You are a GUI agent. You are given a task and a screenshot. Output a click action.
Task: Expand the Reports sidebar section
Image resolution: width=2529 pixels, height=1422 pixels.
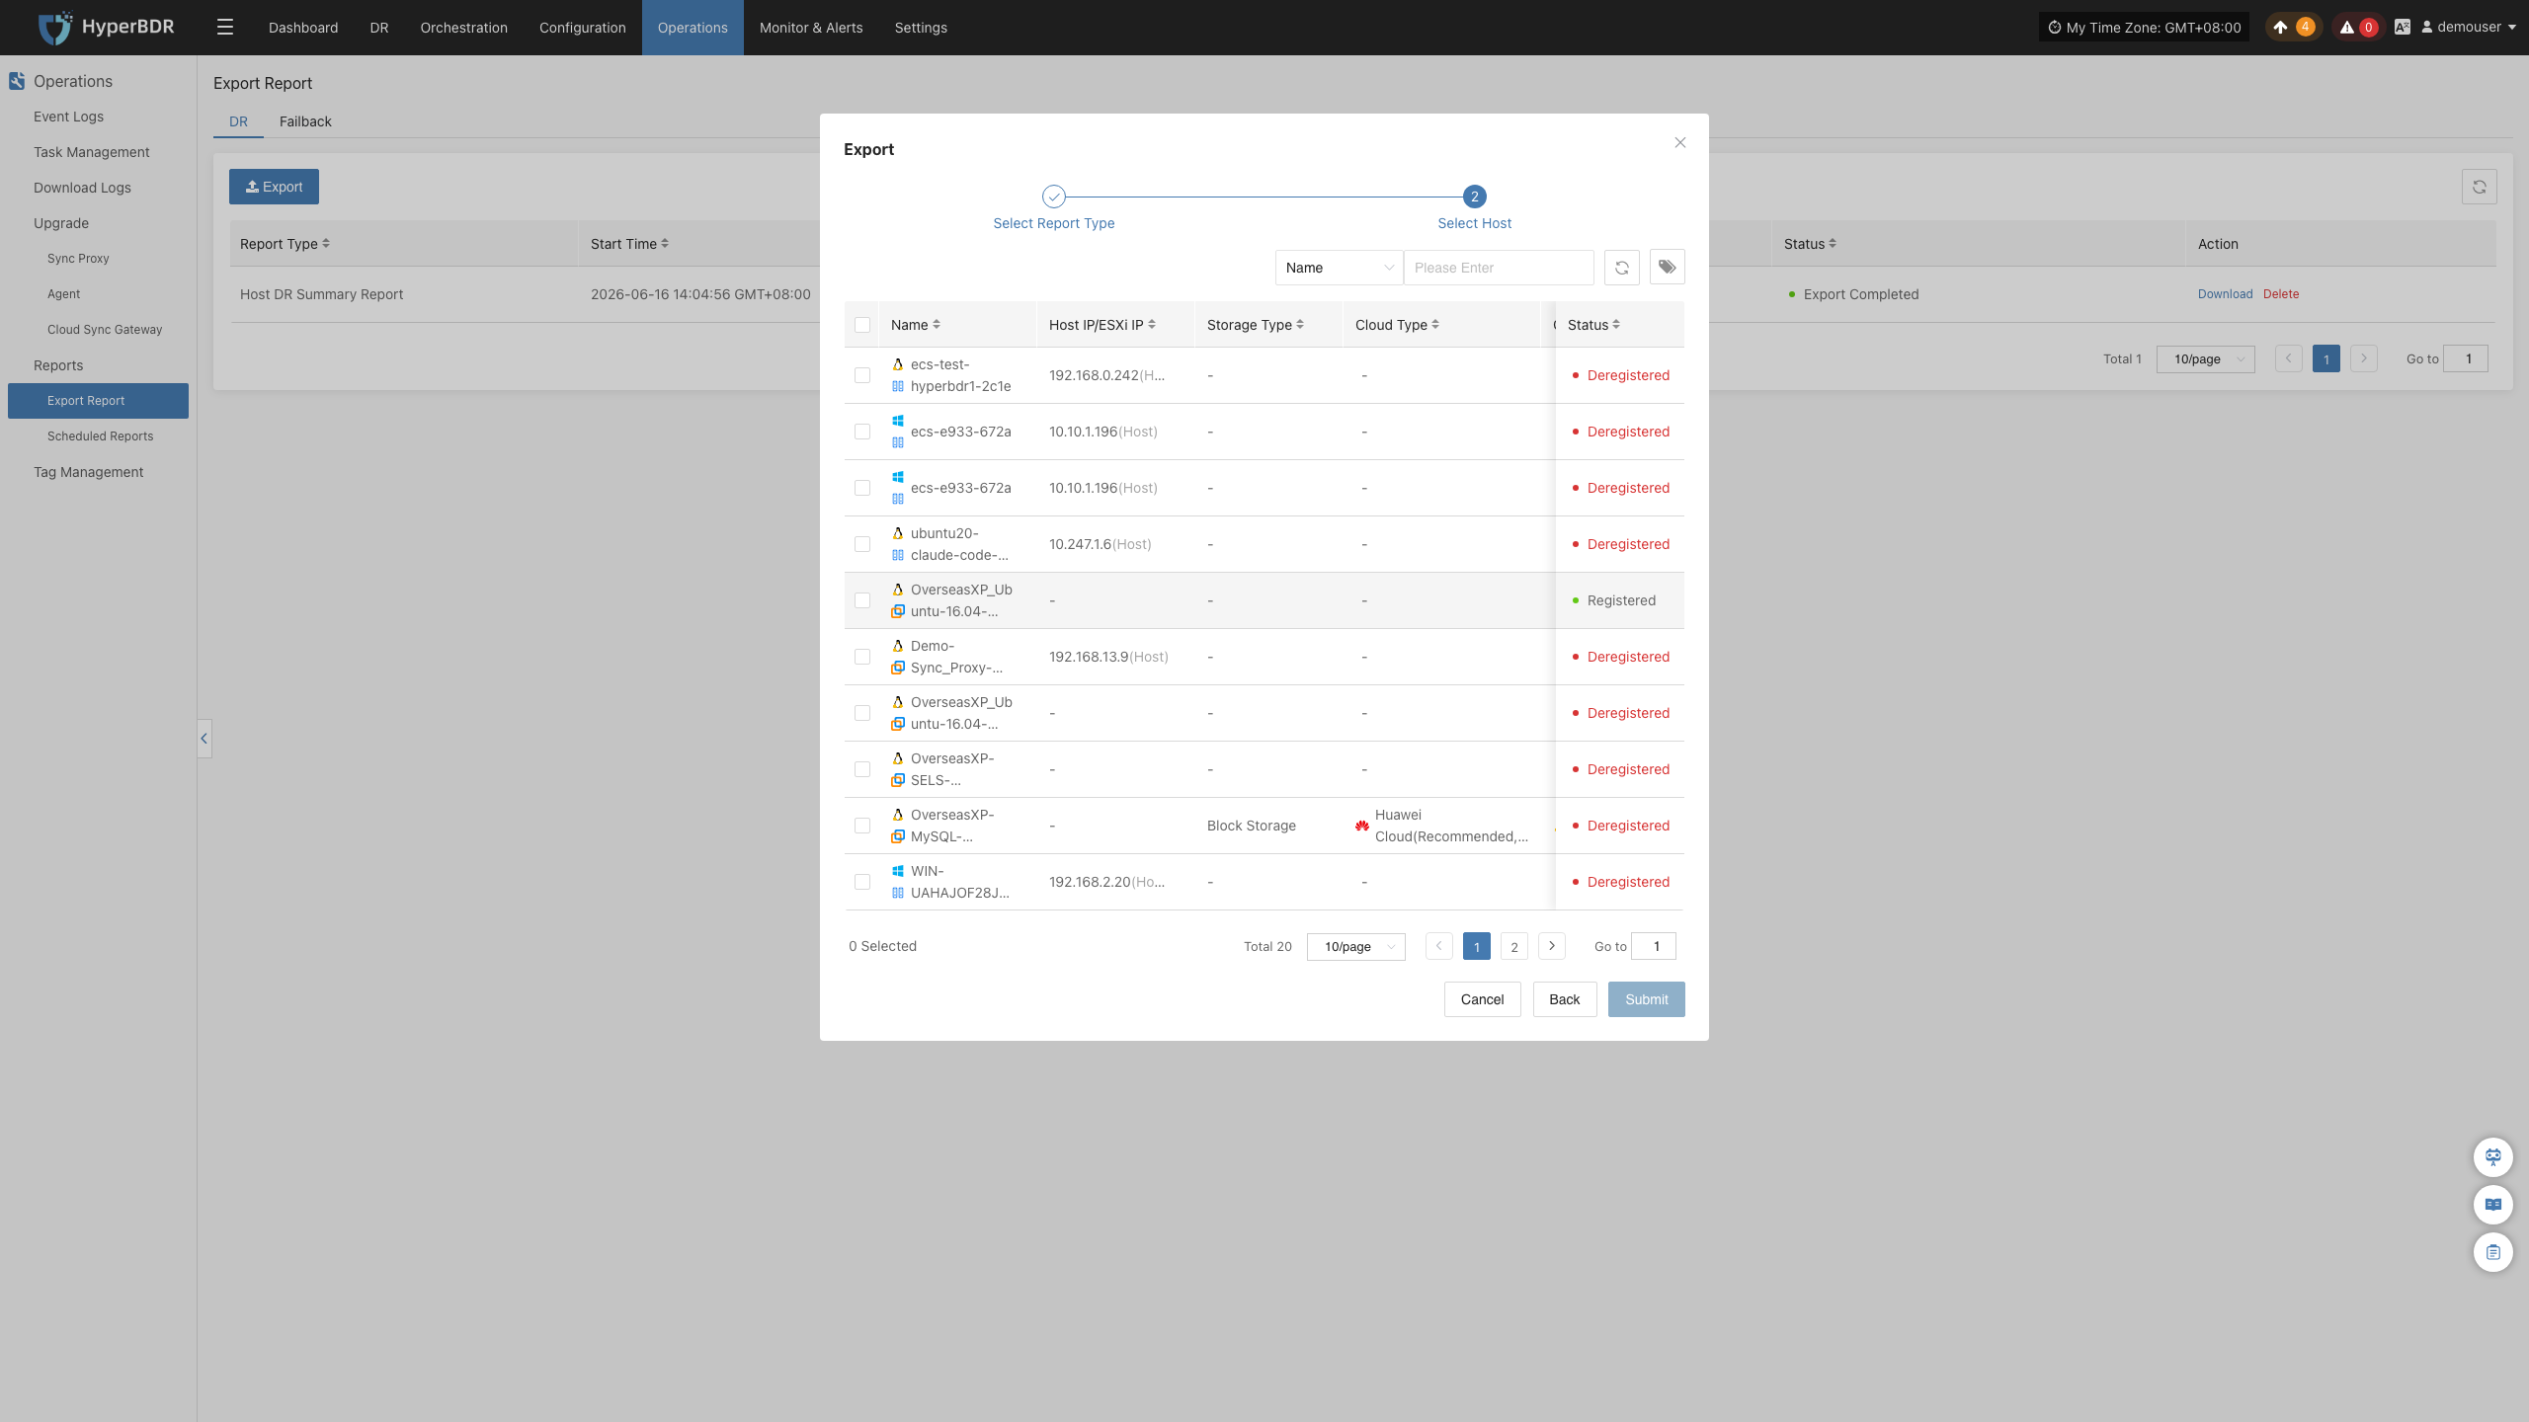point(58,365)
